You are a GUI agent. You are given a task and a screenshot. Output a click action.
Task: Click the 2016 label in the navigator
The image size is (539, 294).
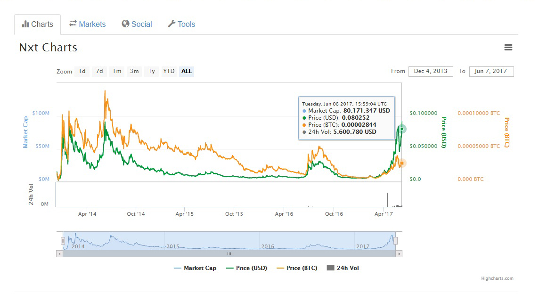(268, 246)
